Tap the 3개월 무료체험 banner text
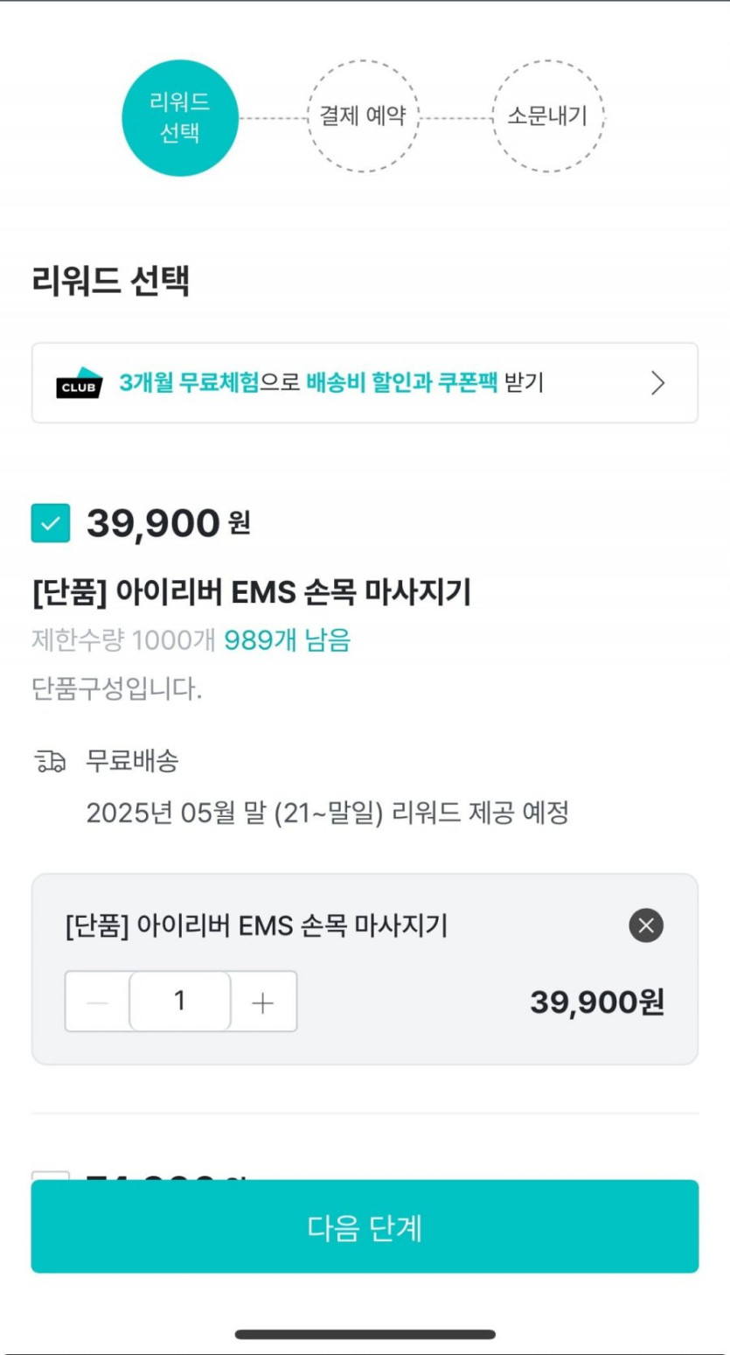This screenshot has height=1355, width=730. tap(189, 383)
